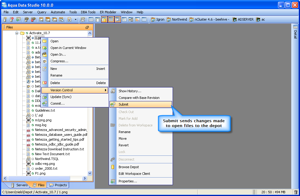Choose Compare with Base Revision
300x196 pixels.
(x=141, y=98)
